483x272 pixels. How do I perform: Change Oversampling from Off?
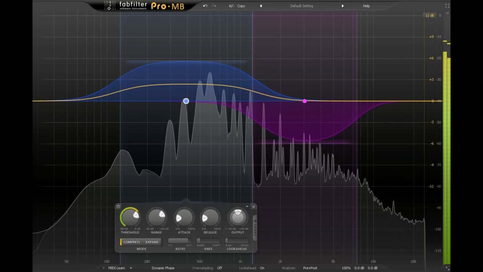pyautogui.click(x=219, y=268)
